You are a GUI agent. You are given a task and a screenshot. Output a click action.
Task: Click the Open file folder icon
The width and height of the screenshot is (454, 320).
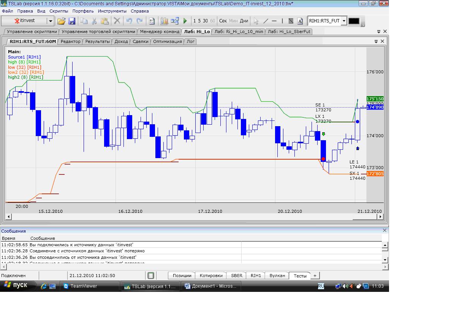click(x=61, y=21)
